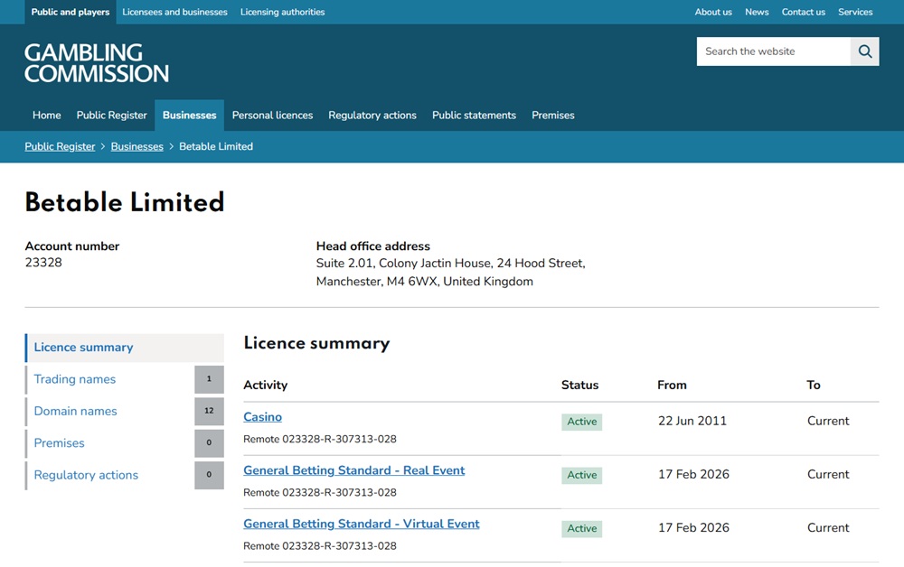Click account number 23328
This screenshot has width=904, height=567.
(x=43, y=263)
